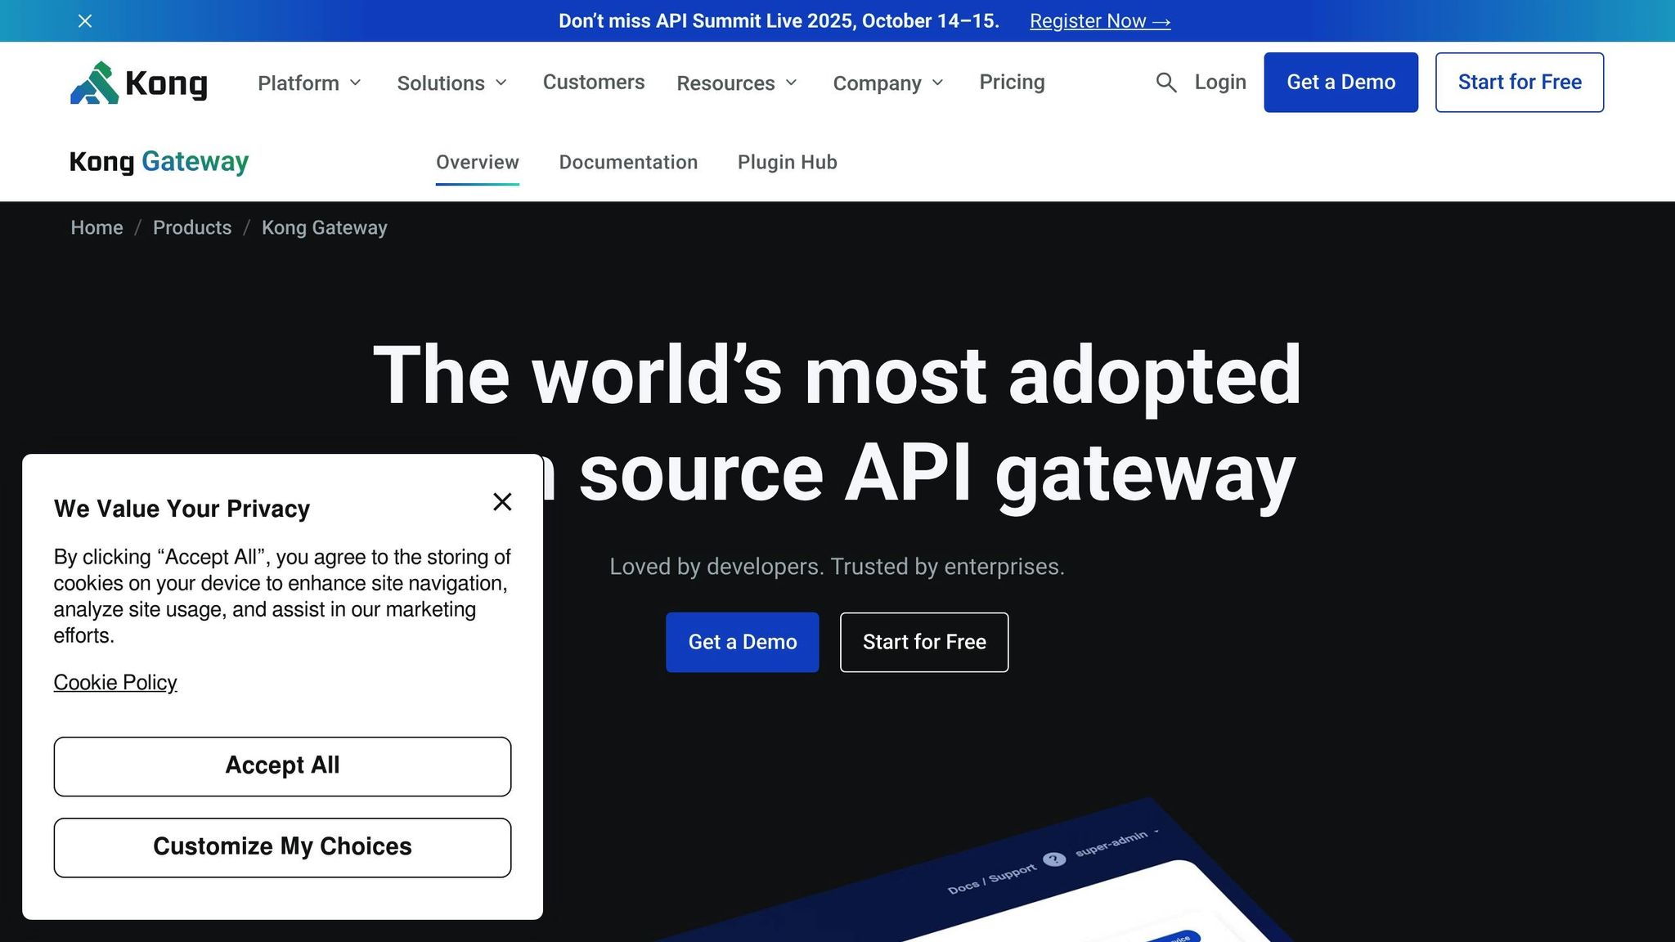Choose Customize My Choices button
1675x942 pixels.
pyautogui.click(x=282, y=847)
